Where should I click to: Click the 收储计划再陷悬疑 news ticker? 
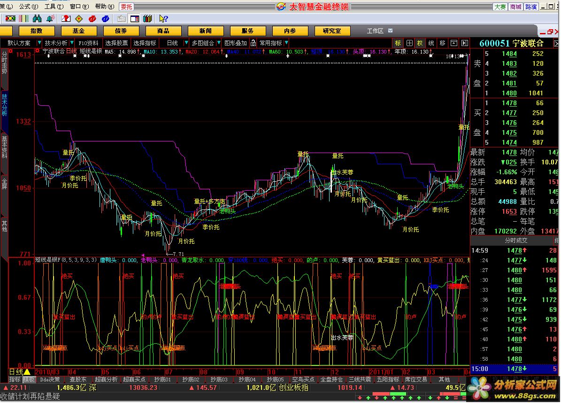click(x=31, y=396)
